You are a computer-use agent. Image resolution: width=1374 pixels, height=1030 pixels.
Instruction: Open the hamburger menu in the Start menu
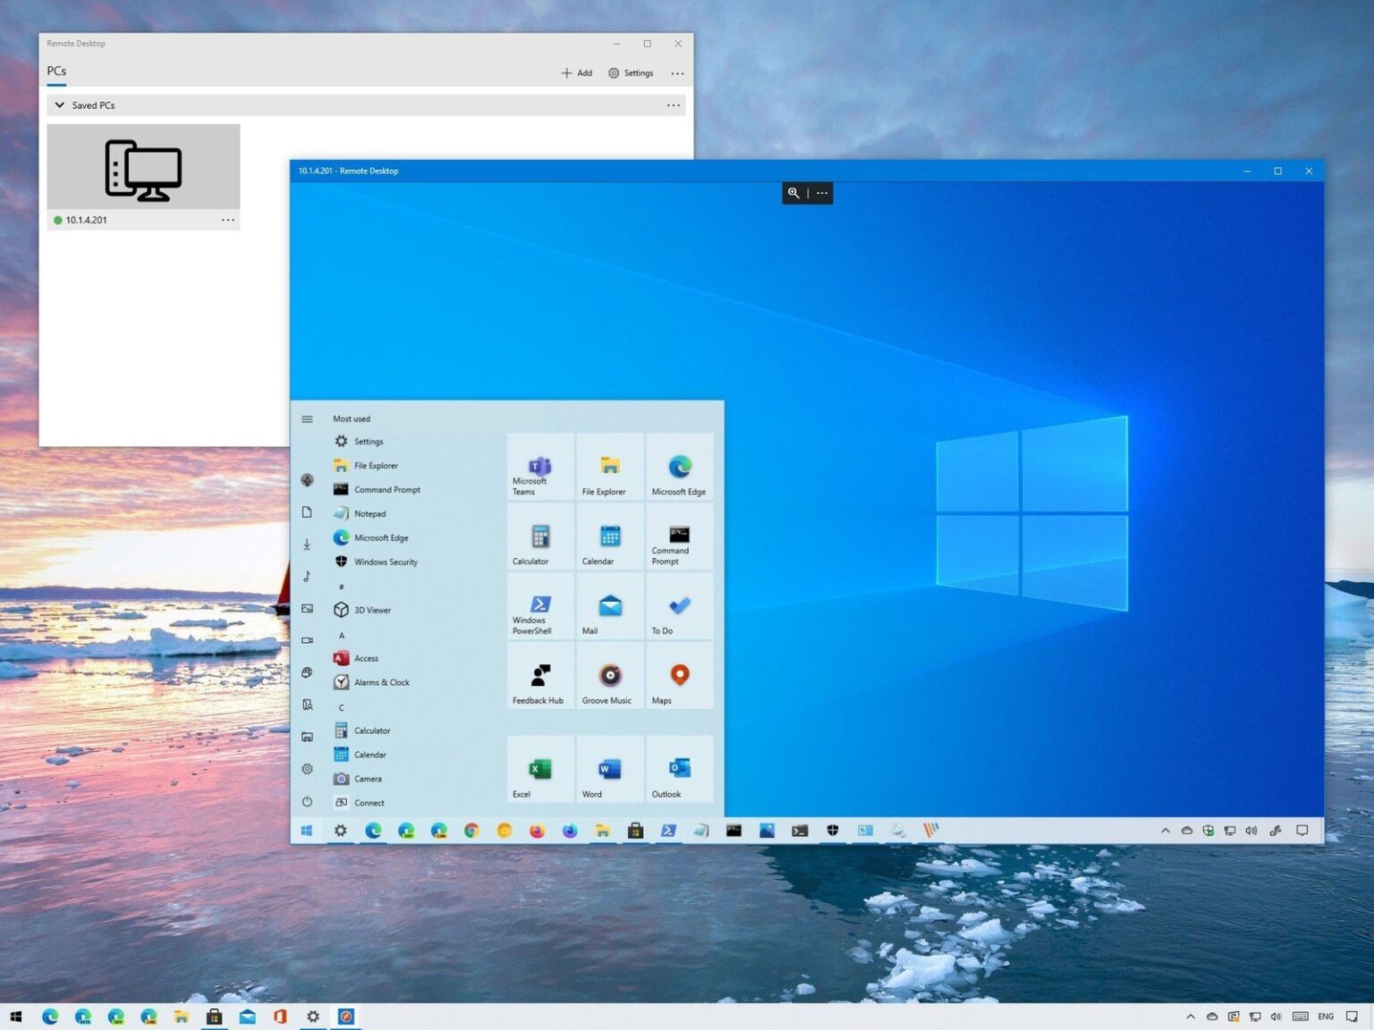pos(307,418)
